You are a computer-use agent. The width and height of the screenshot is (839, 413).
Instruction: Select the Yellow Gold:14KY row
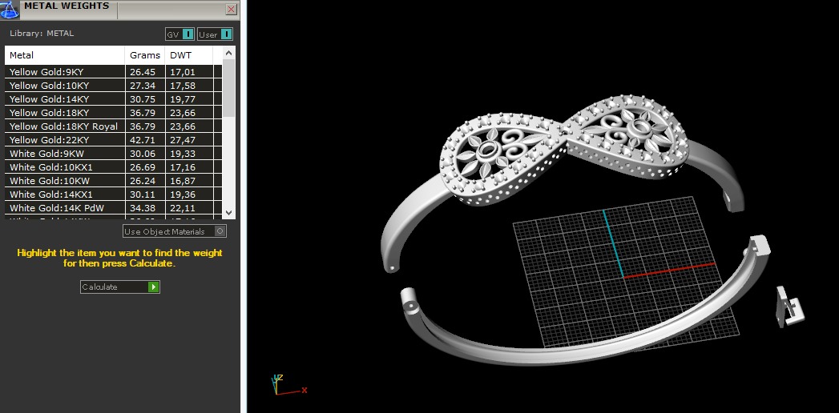point(114,98)
